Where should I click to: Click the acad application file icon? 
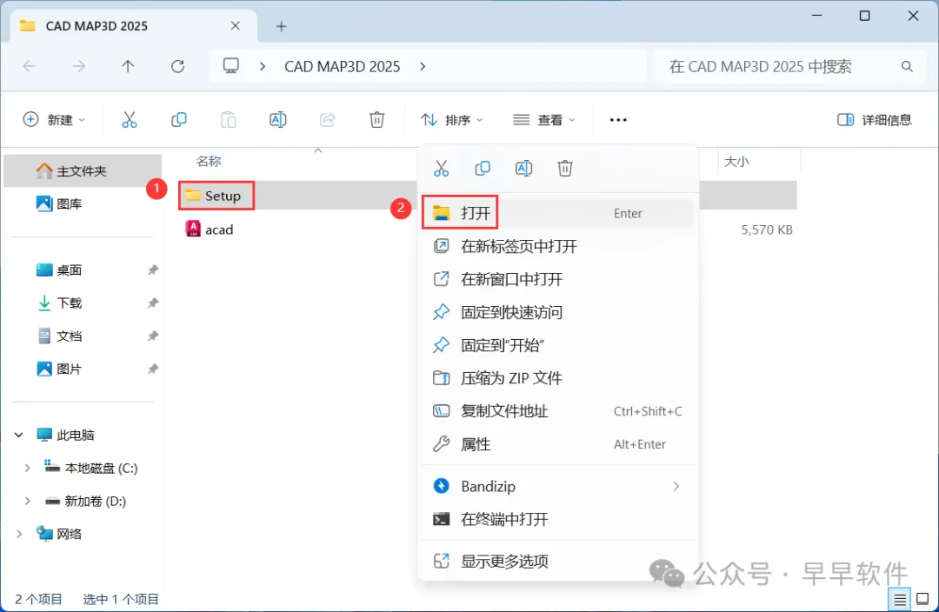pyautogui.click(x=193, y=229)
